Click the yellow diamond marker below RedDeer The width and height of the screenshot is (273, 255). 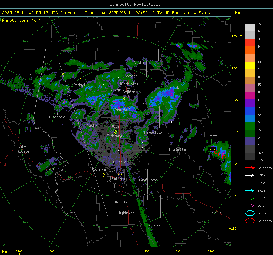[x=125, y=99]
